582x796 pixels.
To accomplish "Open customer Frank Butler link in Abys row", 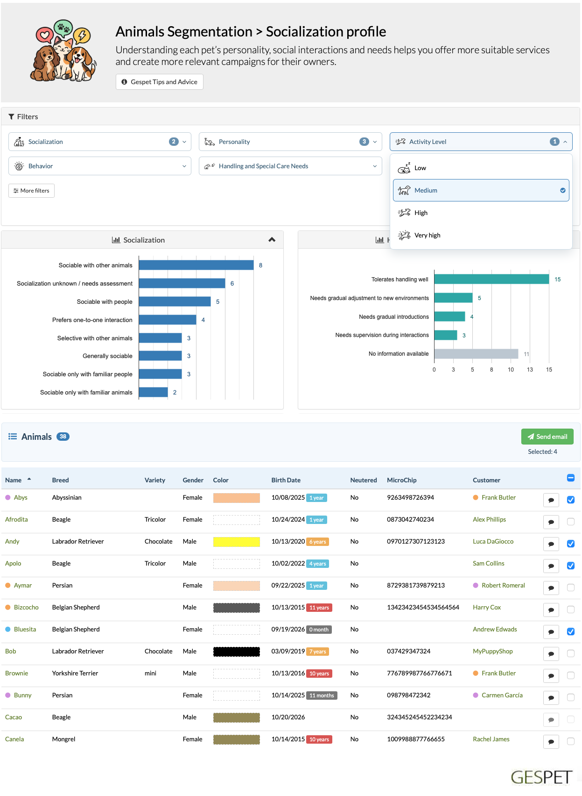I will [x=498, y=497].
